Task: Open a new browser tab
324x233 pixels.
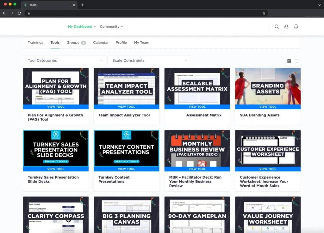Action: click(x=83, y=5)
